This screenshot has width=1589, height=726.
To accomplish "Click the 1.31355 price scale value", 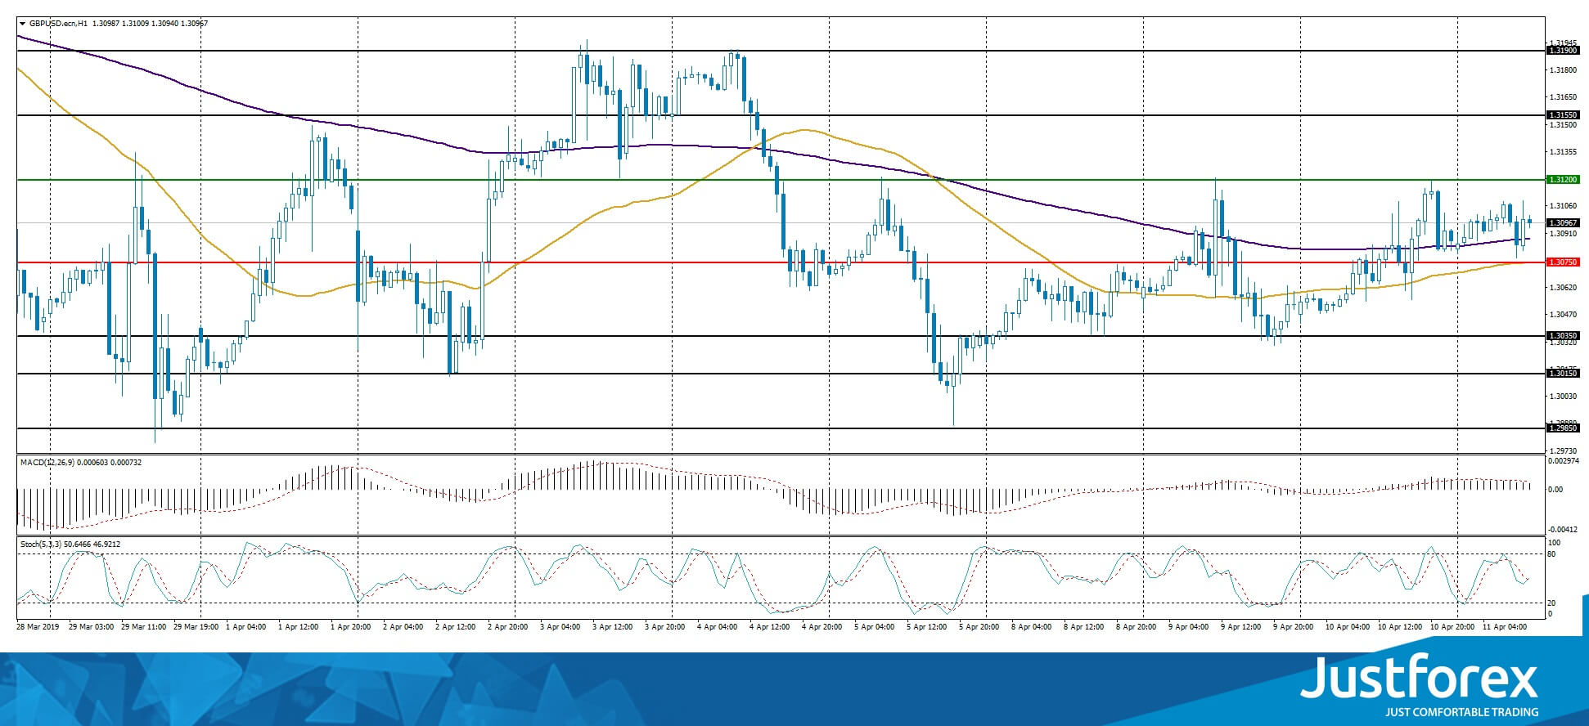I will click(x=1563, y=152).
